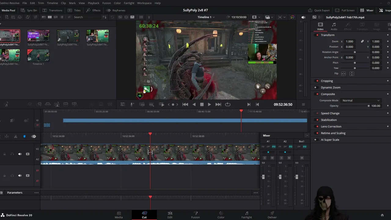Open the File menu
The width and height of the screenshot is (391, 220).
(24, 3)
